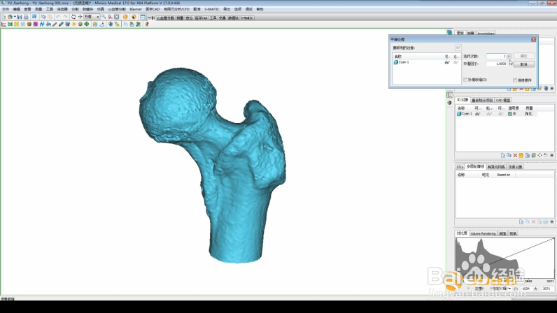Screen dimensions: 557x313
Task: Toggle 补偿收缩 checkbox in smoothing dialog
Action: [x=465, y=80]
